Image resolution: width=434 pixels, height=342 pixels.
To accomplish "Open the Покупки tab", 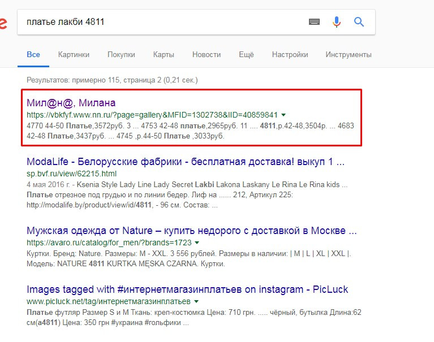I will [x=121, y=54].
